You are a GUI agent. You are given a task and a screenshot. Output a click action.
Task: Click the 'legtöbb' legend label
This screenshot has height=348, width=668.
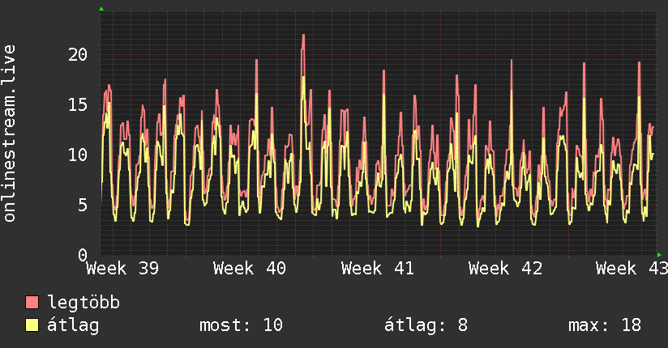point(83,302)
